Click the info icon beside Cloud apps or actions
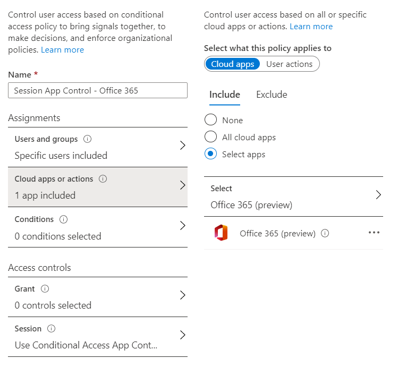This screenshot has height=367, width=398. (x=103, y=179)
